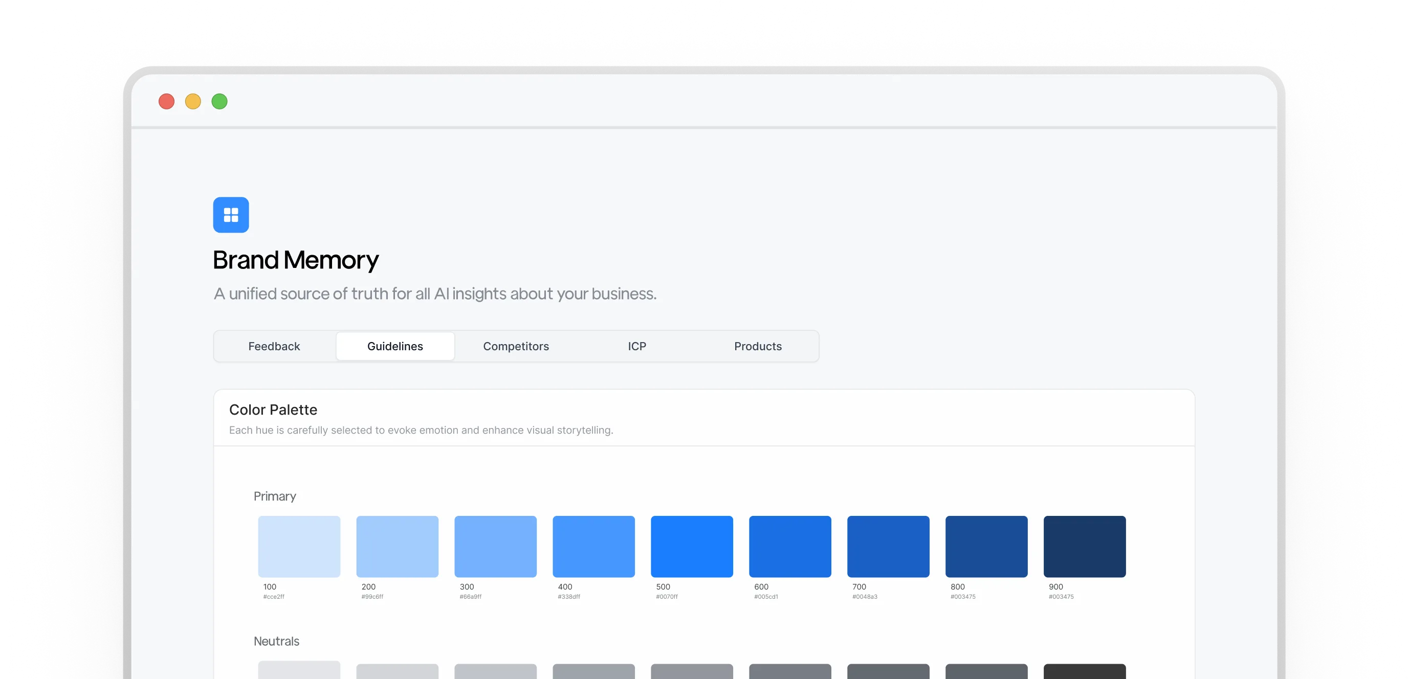Click the Primary 700 swatch

888,546
